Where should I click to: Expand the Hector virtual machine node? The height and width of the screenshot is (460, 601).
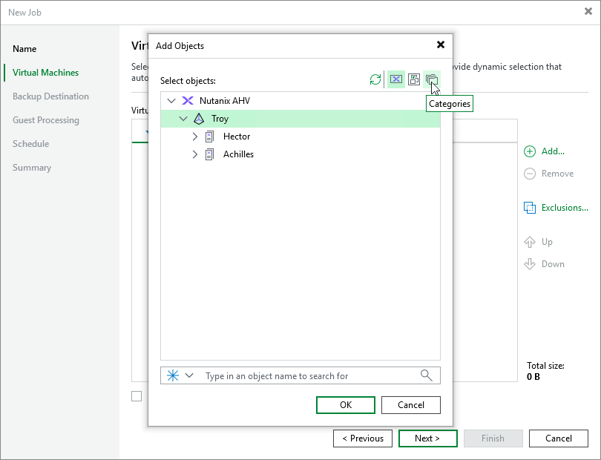coord(194,137)
